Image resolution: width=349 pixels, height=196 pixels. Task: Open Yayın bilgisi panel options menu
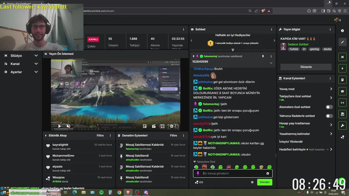(x=330, y=29)
